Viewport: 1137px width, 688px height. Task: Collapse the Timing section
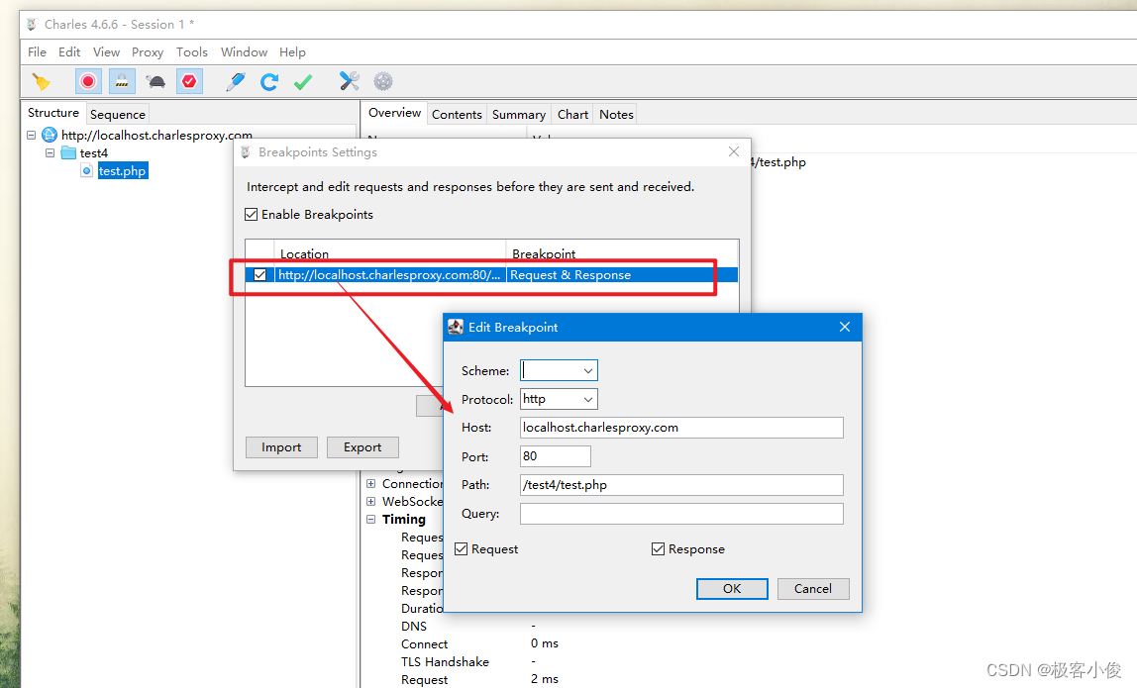point(370,519)
